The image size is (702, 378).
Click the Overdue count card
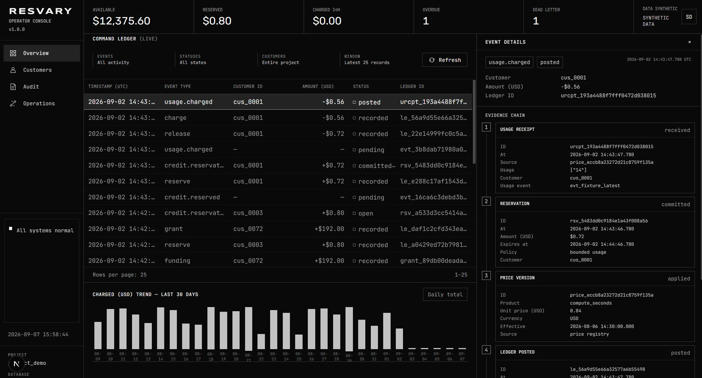pyautogui.click(x=469, y=17)
